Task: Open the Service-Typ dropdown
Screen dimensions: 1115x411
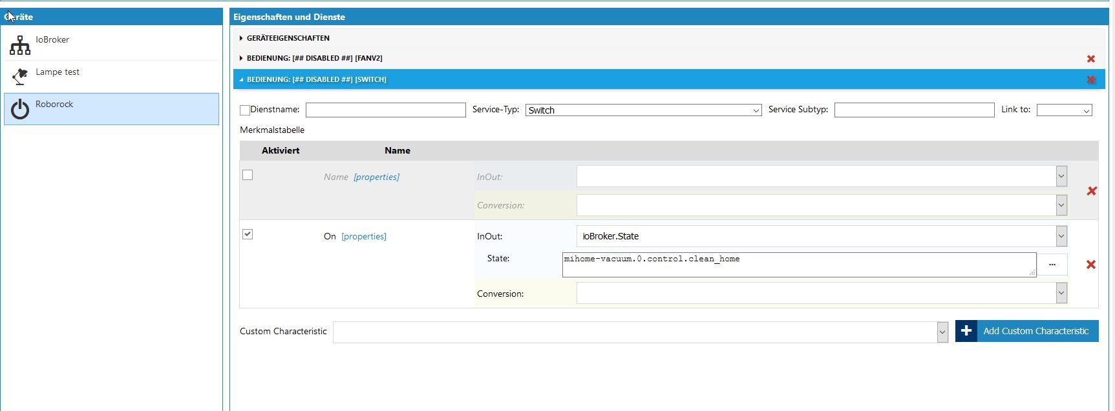Action: (643, 110)
